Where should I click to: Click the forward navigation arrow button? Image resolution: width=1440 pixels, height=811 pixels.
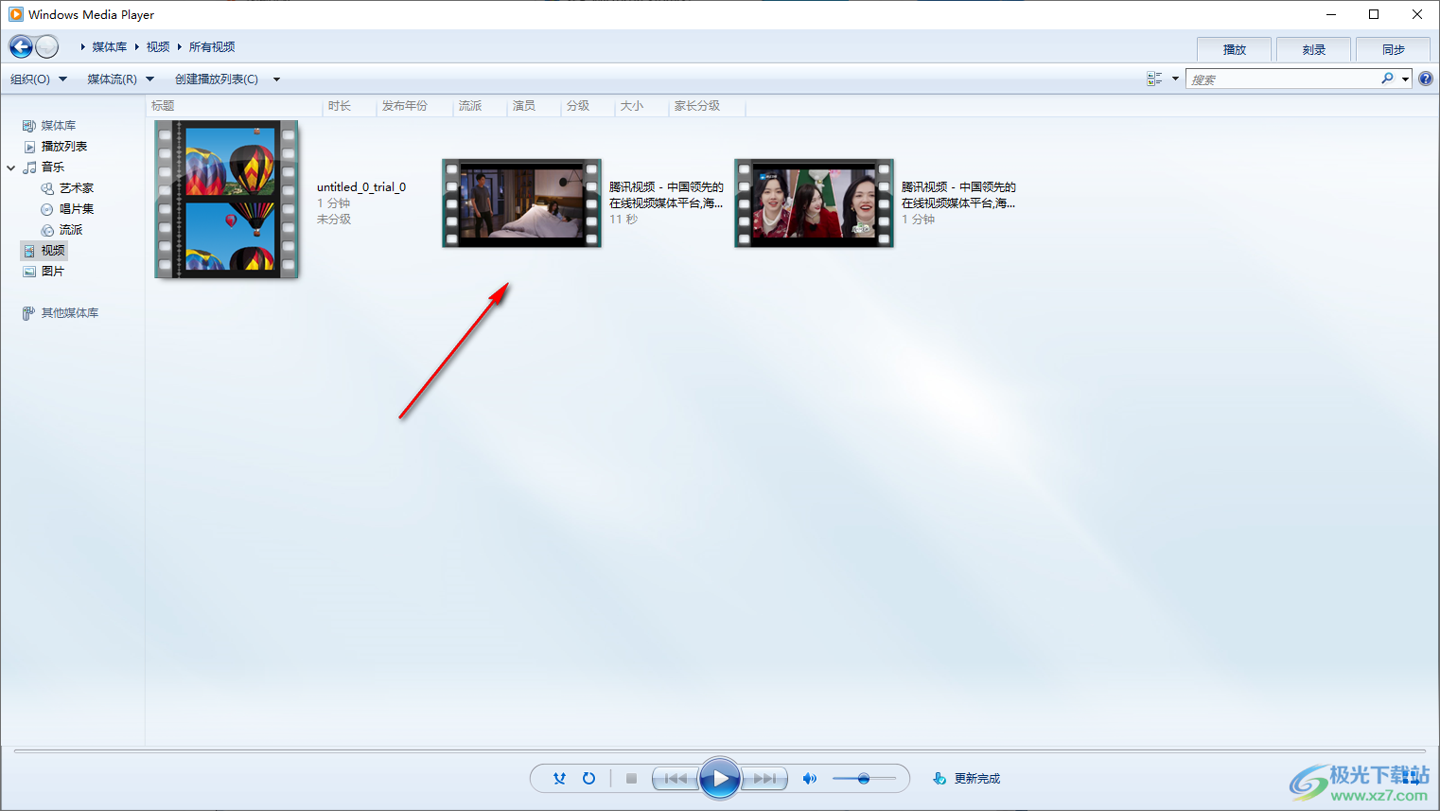(46, 46)
